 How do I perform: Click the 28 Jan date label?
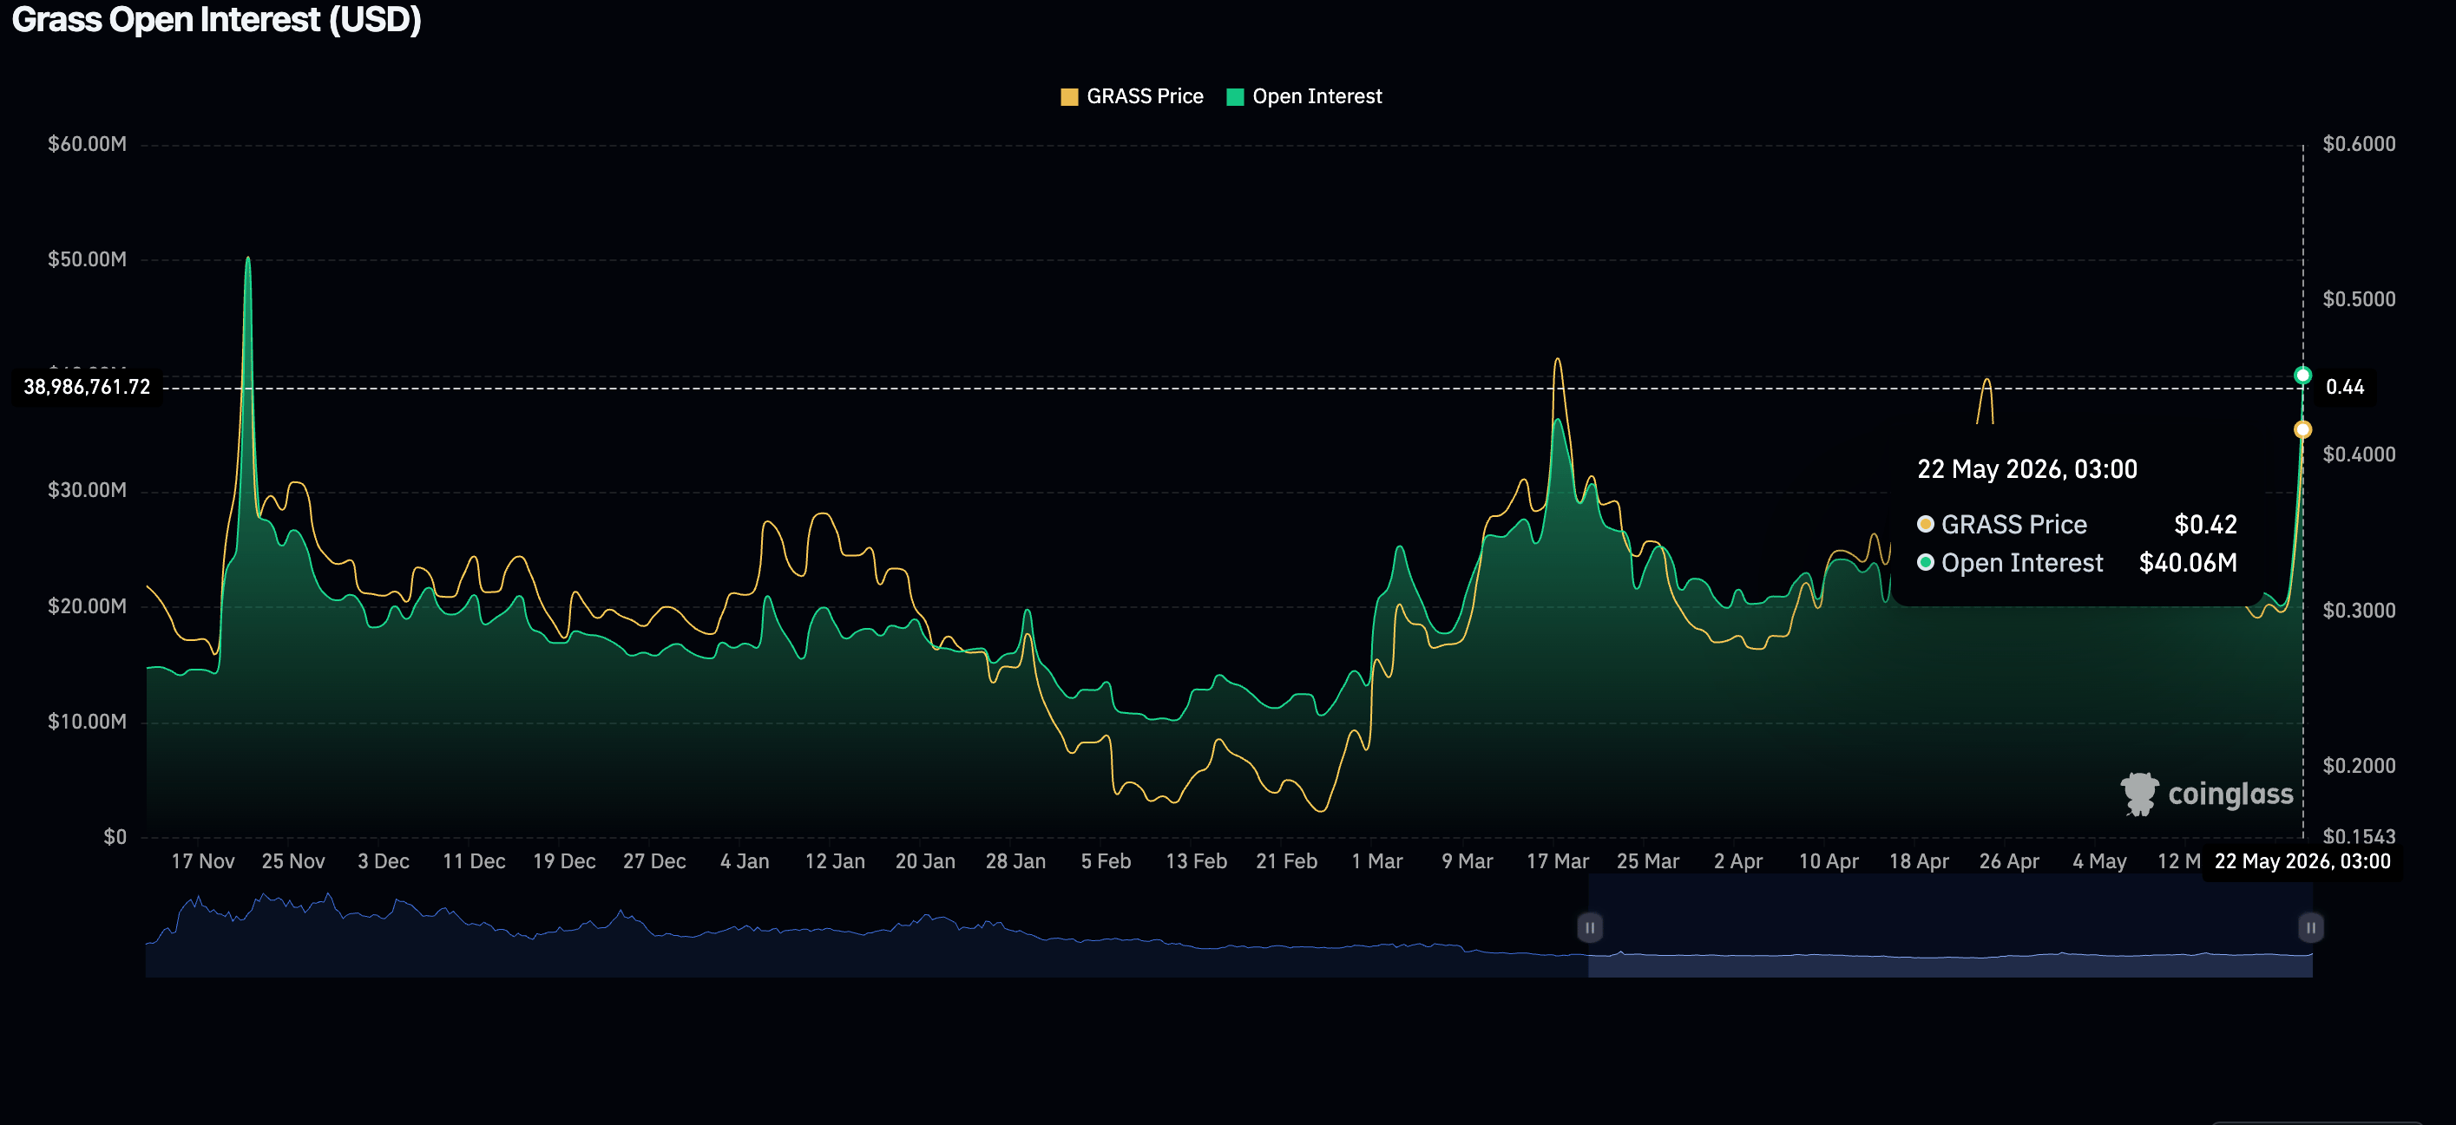pos(1015,861)
